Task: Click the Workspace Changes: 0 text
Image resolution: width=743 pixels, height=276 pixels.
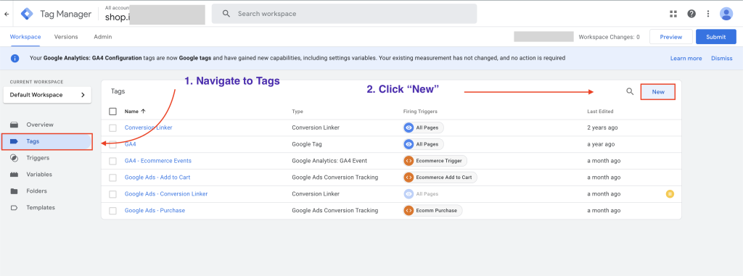Action: (609, 37)
